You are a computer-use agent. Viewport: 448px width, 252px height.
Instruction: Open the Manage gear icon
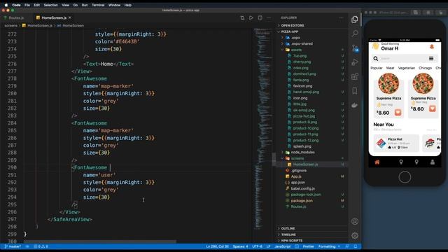click(x=355, y=235)
